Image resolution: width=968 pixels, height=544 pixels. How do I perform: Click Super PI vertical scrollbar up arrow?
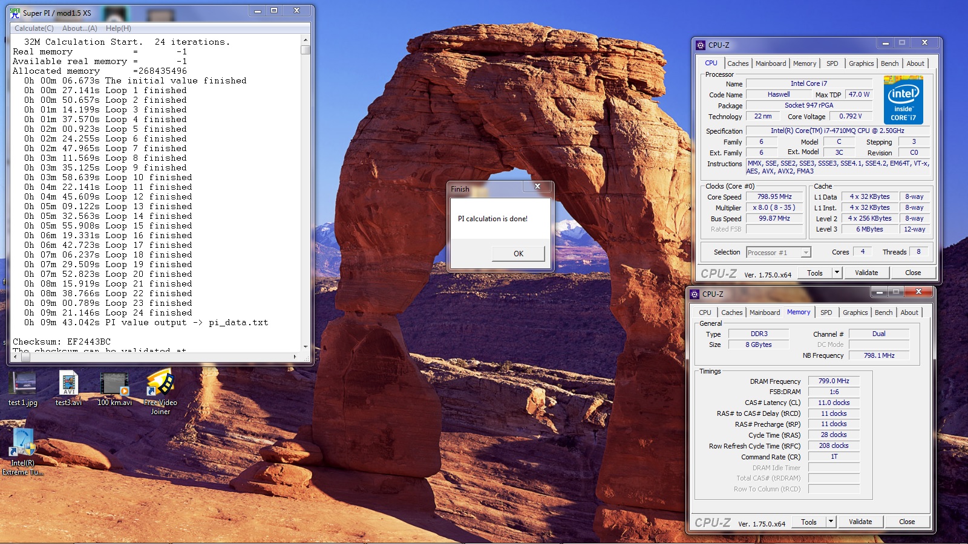click(x=306, y=40)
